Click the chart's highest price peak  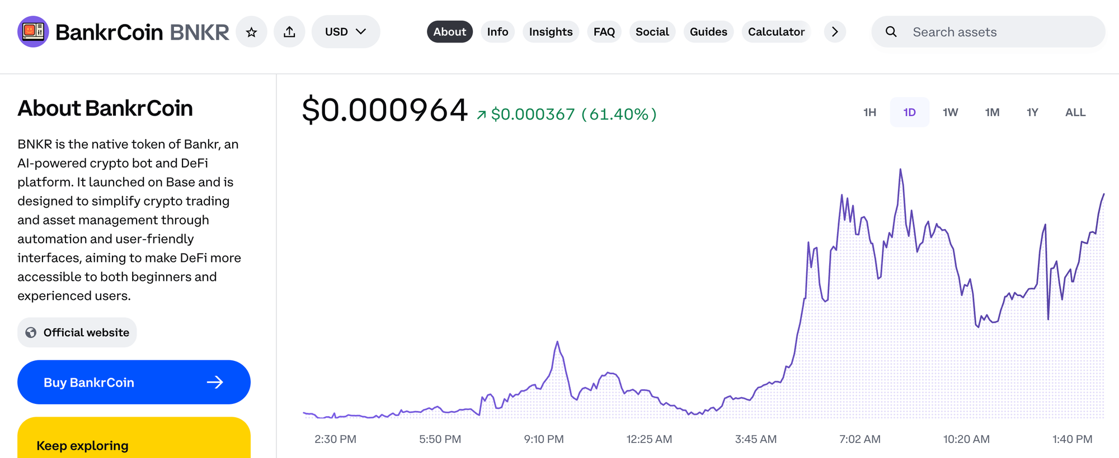pos(900,169)
